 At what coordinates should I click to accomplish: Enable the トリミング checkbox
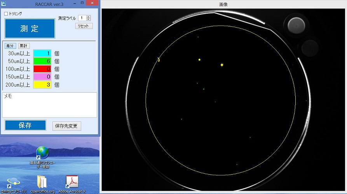[6, 14]
